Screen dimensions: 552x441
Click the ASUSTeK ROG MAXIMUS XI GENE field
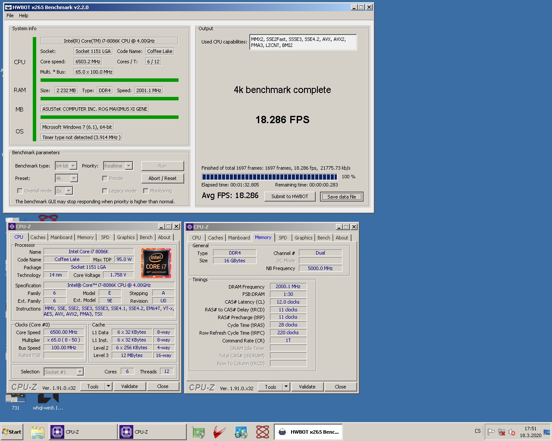tap(95, 109)
